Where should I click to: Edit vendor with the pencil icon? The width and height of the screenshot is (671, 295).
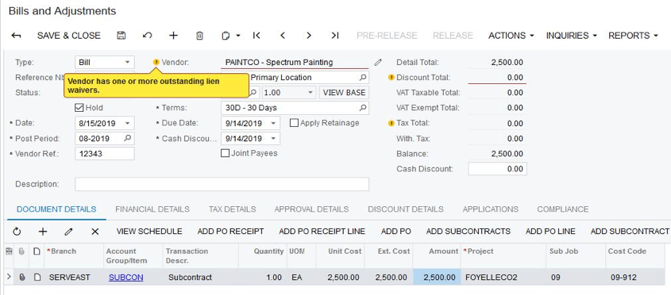click(x=377, y=63)
